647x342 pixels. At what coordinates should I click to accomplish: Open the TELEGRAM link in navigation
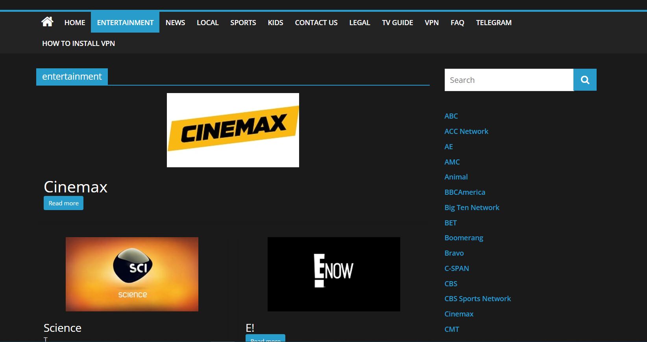494,22
